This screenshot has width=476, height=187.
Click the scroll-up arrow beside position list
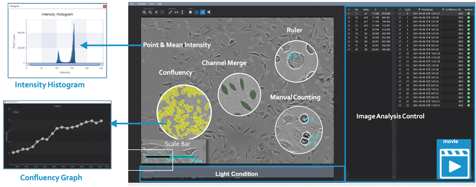394,14
